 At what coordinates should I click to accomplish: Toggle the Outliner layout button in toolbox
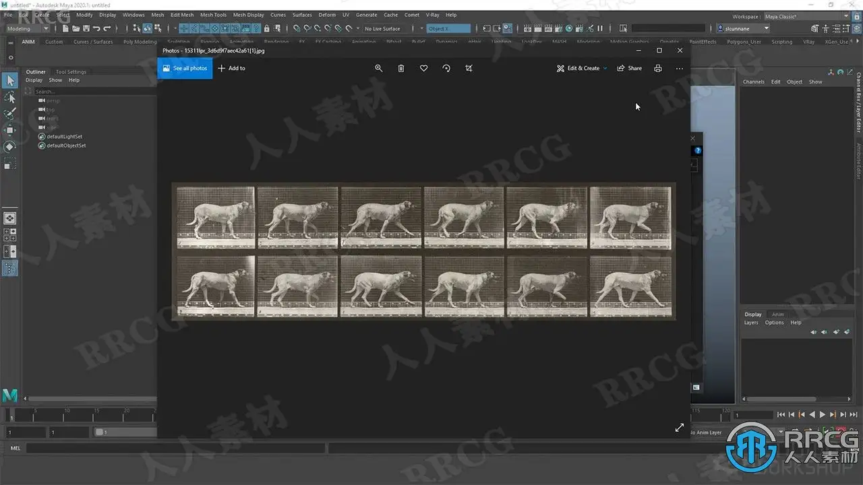[10, 267]
